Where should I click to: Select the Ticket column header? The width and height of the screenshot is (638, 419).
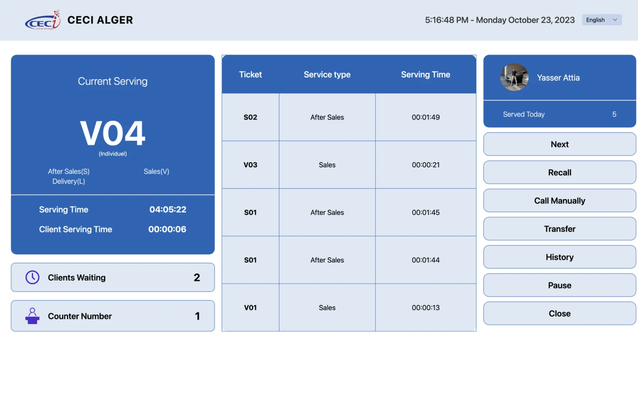pyautogui.click(x=250, y=74)
